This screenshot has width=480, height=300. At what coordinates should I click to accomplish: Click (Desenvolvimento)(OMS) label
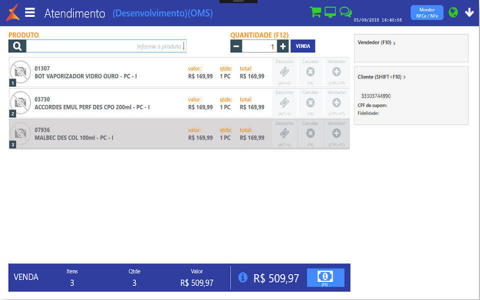tap(162, 13)
